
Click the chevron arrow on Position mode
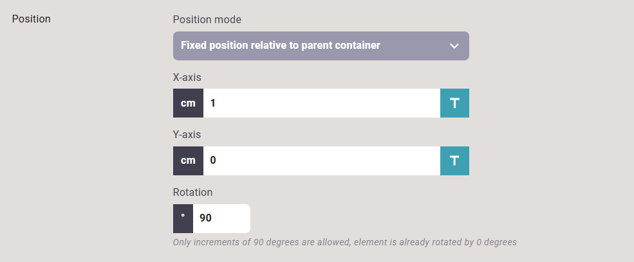(454, 46)
